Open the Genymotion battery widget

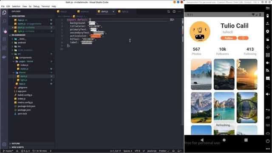click(x=268, y=16)
